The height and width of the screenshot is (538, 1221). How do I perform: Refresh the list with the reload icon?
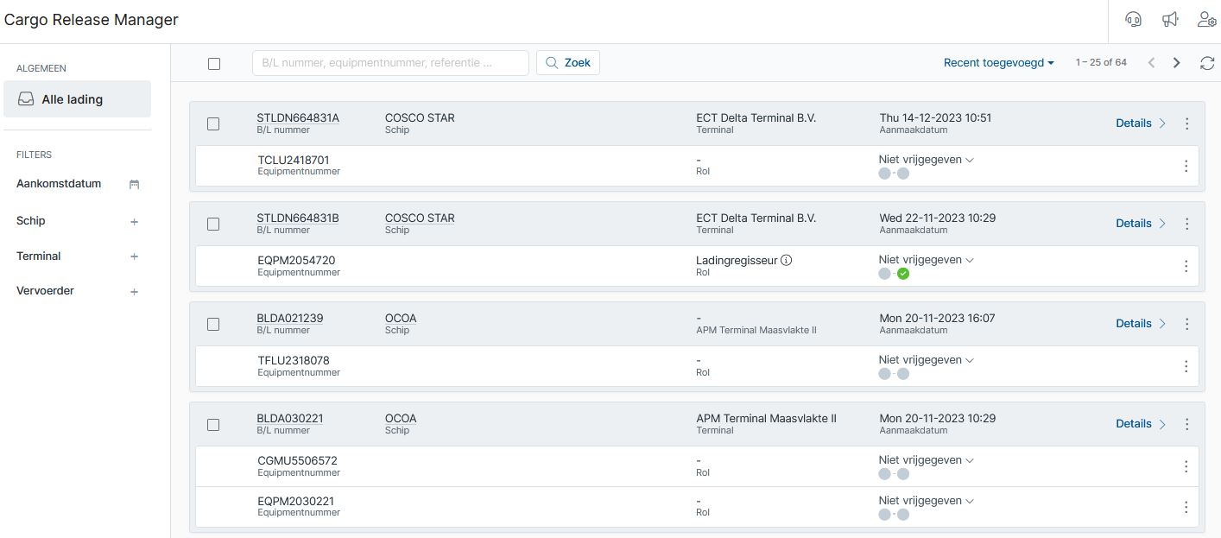coord(1206,62)
